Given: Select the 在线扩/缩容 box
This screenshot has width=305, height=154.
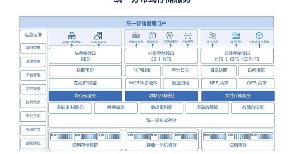Looking at the screenshot, I should coord(85,84).
